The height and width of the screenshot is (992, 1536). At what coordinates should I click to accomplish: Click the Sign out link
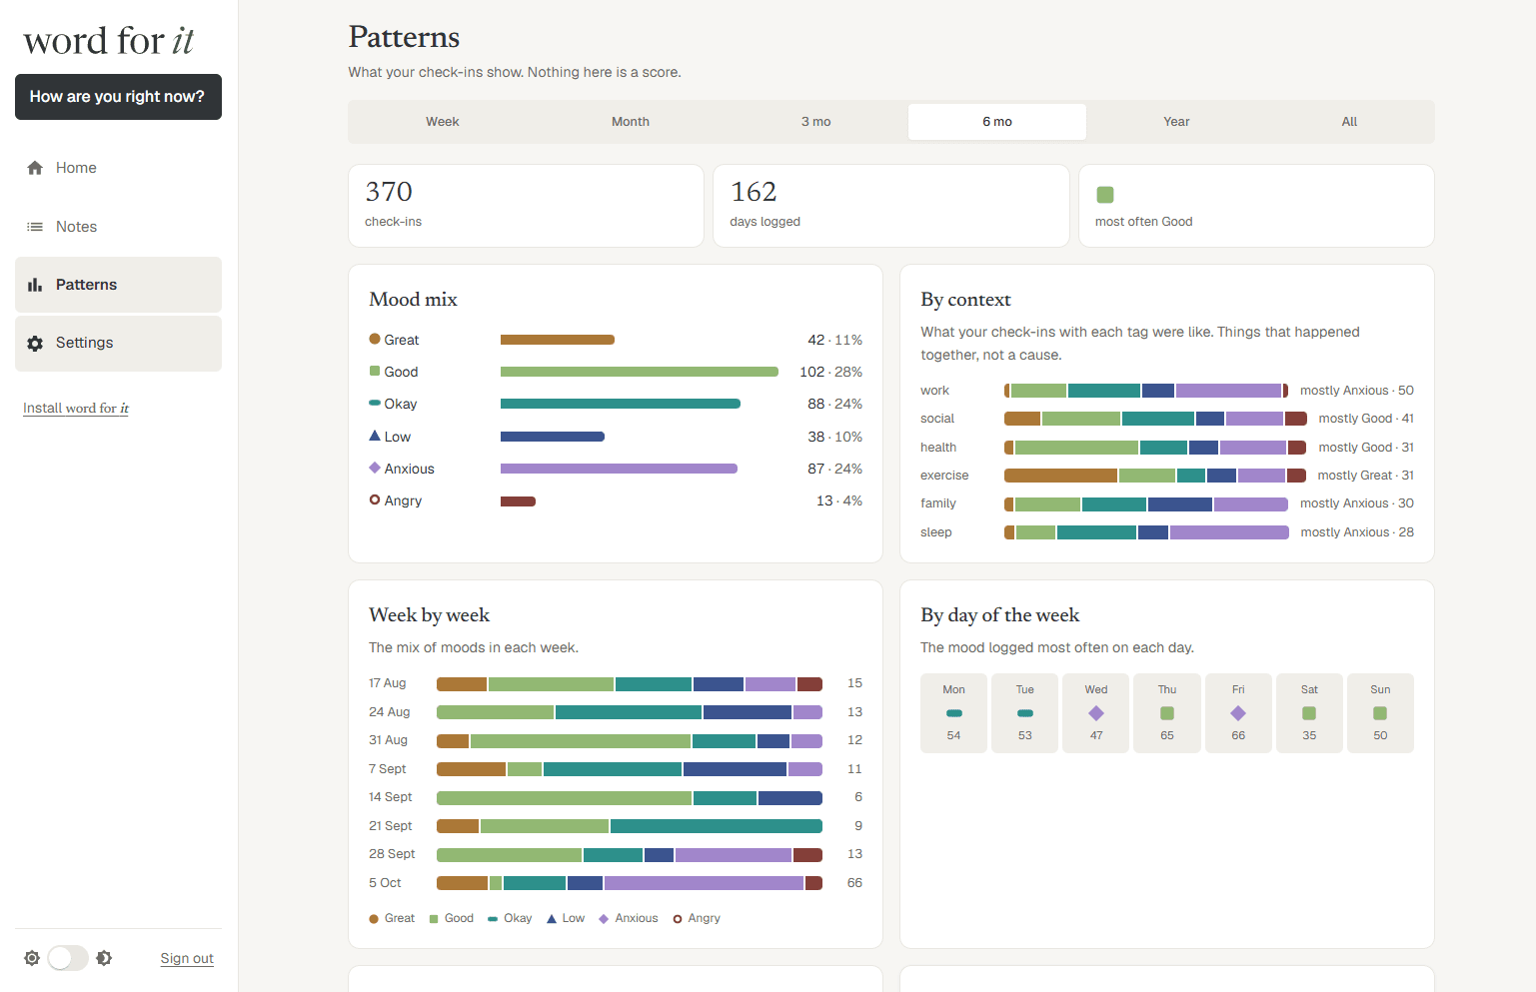[x=187, y=958]
